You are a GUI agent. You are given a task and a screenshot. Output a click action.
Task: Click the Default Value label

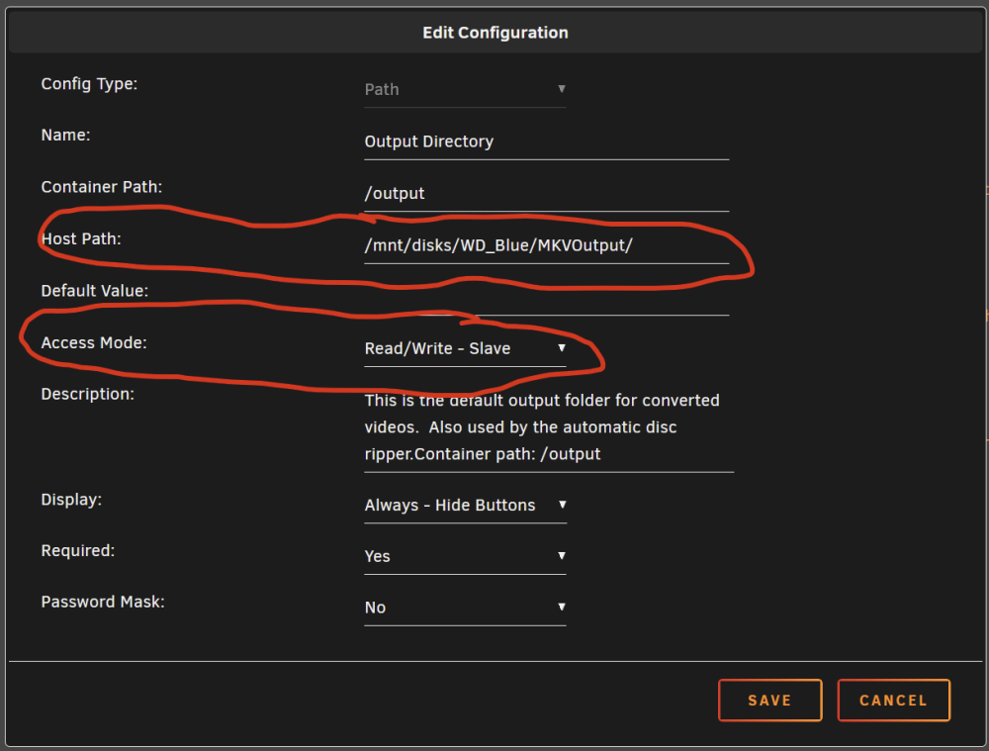[x=95, y=291]
